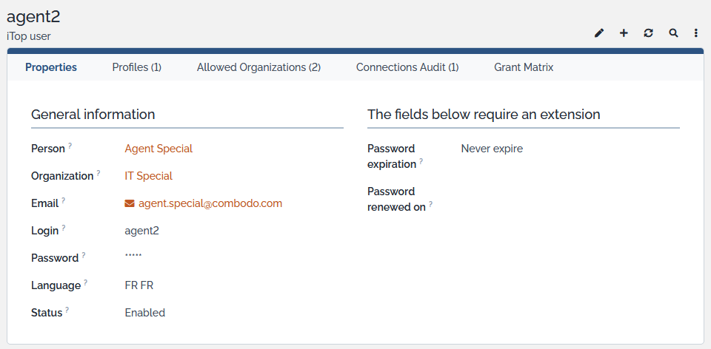Image resolution: width=711 pixels, height=349 pixels.
Task: Show the Connections Audit (1) tab
Action: coord(407,67)
